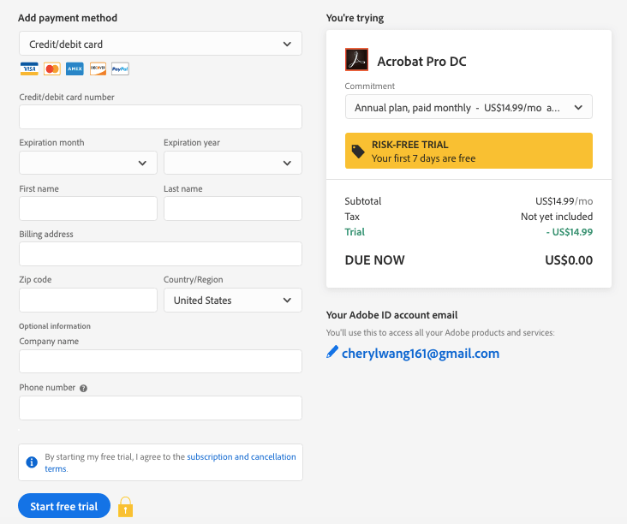Click the info icon in agreement notice

click(32, 462)
